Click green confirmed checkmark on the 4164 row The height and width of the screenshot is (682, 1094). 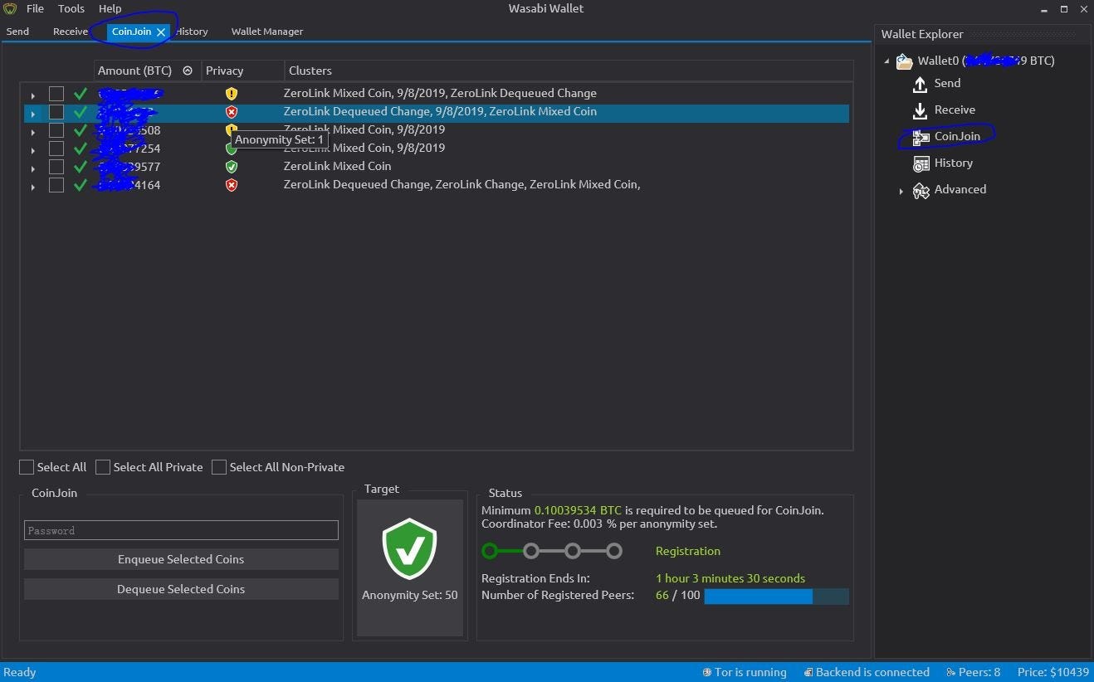[81, 184]
